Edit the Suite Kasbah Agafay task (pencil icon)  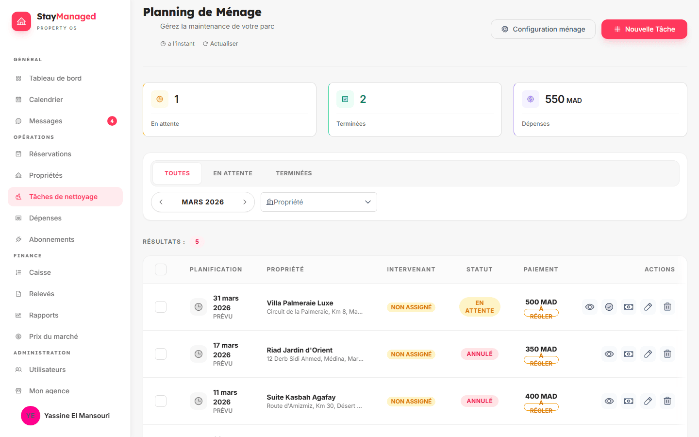648,401
